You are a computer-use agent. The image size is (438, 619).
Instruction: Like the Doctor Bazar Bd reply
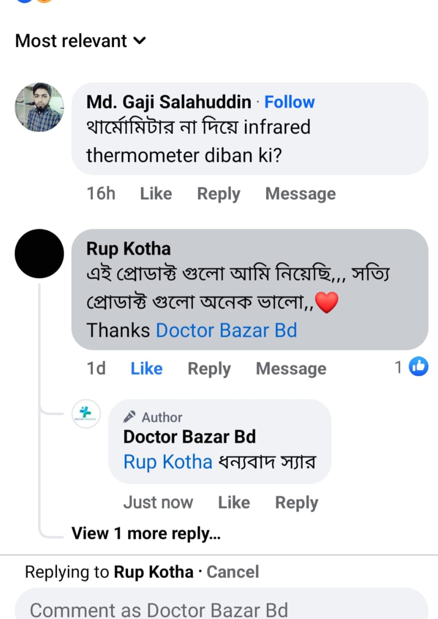pos(234,503)
